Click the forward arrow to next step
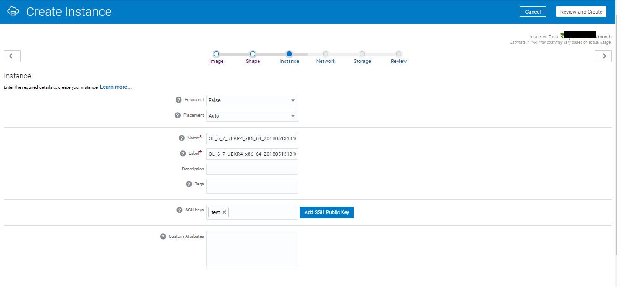Viewport: 622px width, 287px height. click(x=603, y=56)
